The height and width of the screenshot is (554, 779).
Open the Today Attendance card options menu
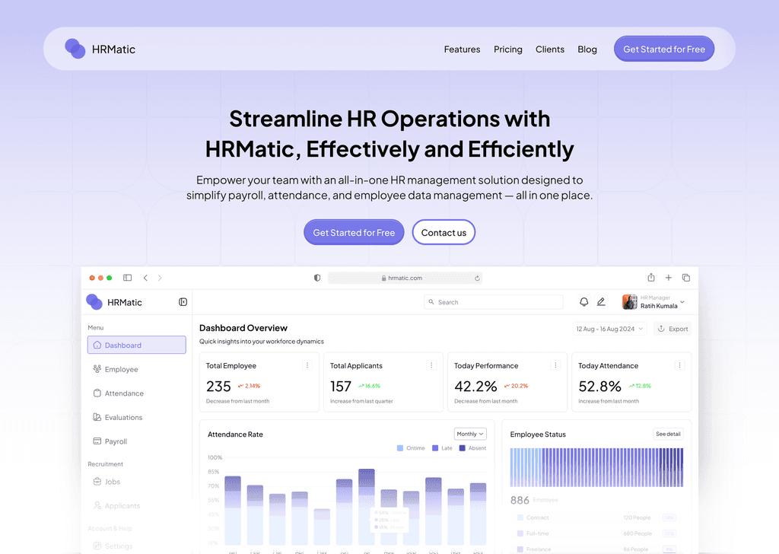tap(679, 365)
